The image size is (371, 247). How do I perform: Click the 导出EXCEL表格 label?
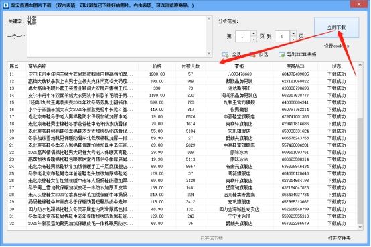(301, 54)
